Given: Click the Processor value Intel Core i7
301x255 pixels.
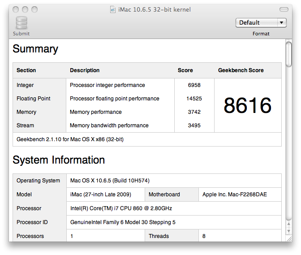Looking at the screenshot, I should pos(121,208).
